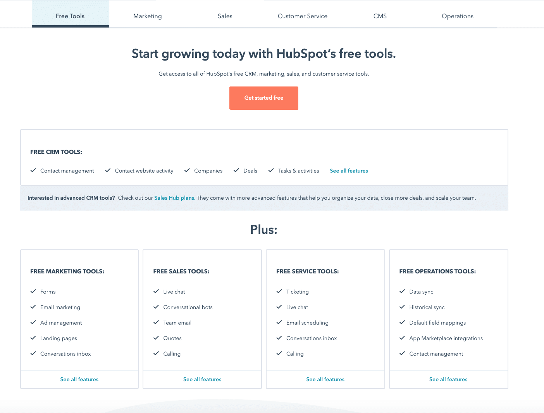Click the checkmark icon beside Historical sync
Screen dimensions: 544x413
point(402,307)
